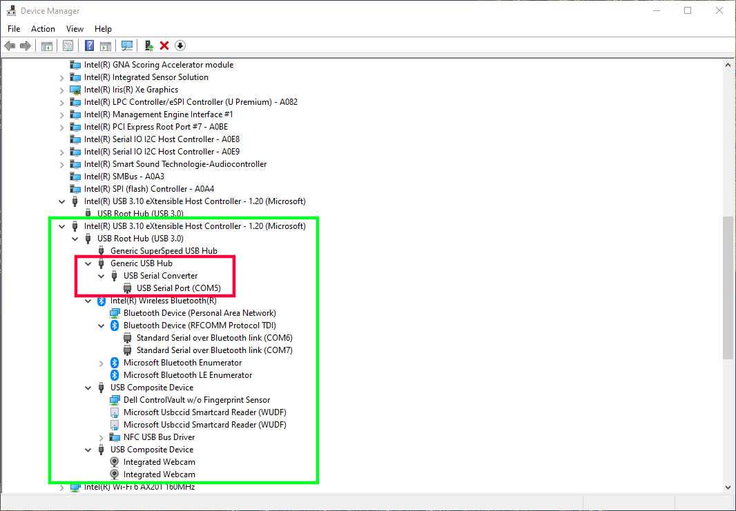Open the Action menu
736x511 pixels.
click(x=43, y=28)
